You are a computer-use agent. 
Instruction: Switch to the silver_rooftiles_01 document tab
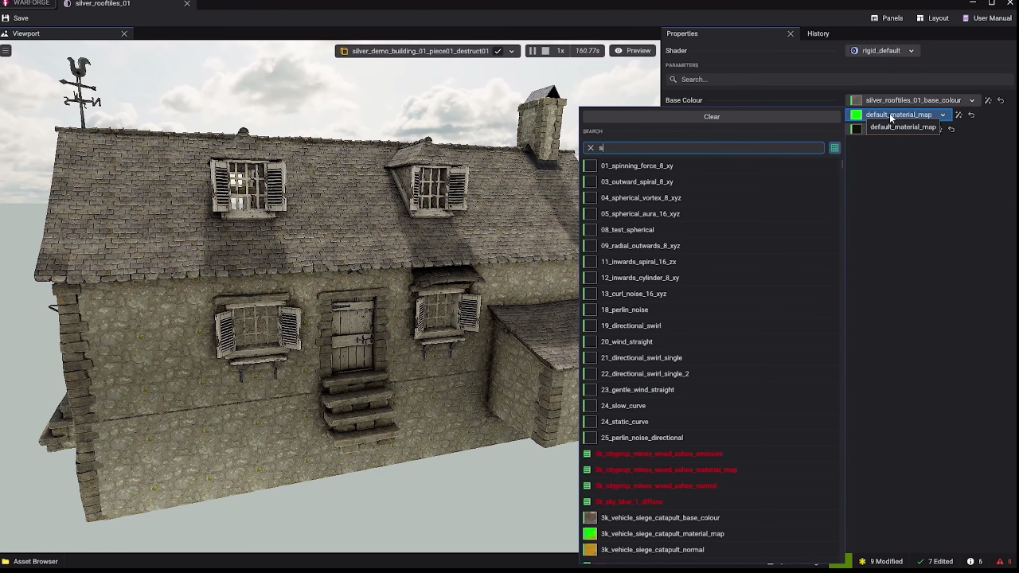point(103,4)
